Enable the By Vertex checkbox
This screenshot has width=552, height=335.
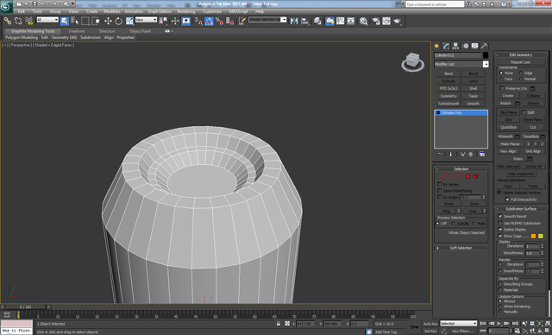tap(439, 184)
